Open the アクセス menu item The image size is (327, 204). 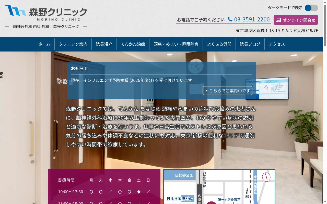(277, 44)
